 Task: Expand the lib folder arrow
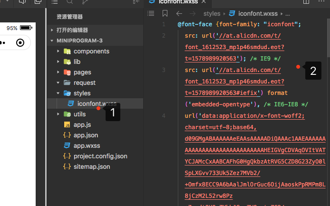[58, 62]
